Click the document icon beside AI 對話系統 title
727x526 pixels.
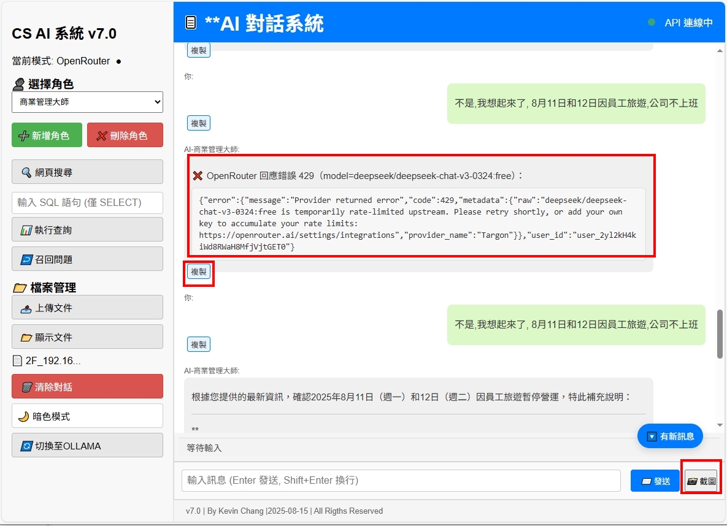(191, 22)
